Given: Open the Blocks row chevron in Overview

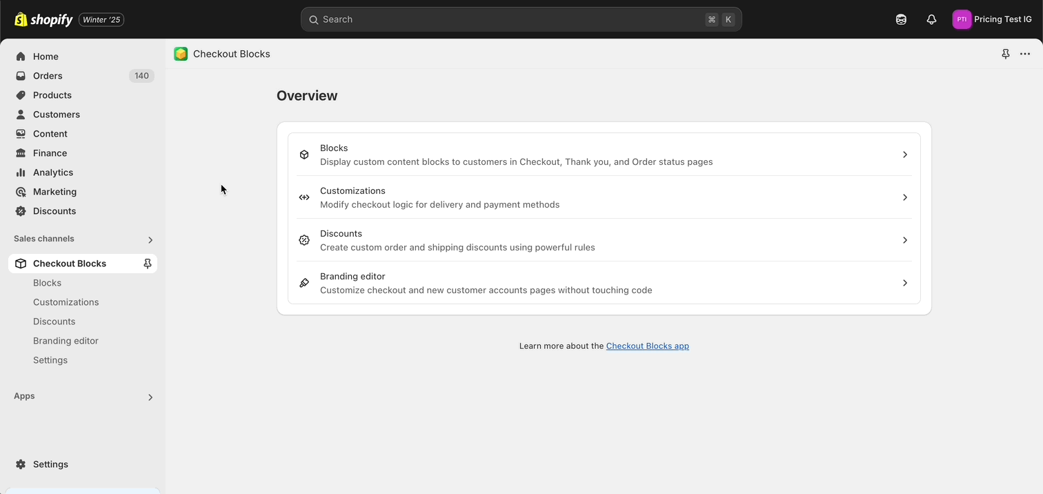Looking at the screenshot, I should pyautogui.click(x=904, y=155).
